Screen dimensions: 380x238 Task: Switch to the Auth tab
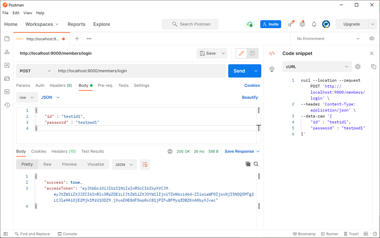[x=40, y=85]
